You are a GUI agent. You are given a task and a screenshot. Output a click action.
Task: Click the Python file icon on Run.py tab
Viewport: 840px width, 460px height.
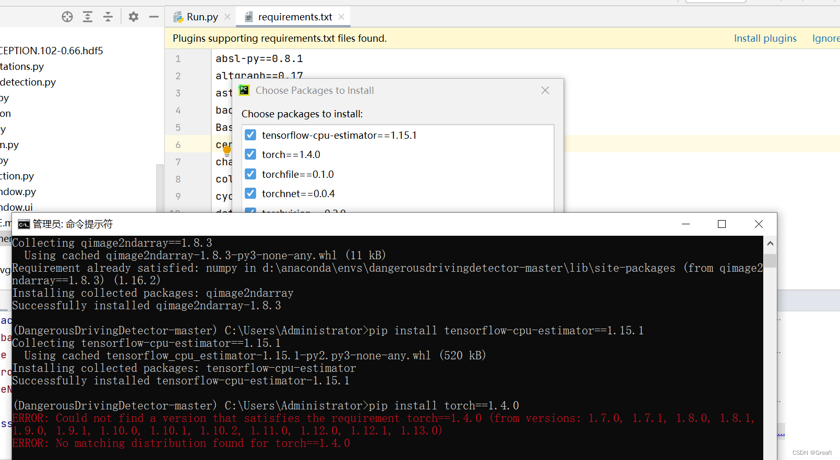click(178, 17)
